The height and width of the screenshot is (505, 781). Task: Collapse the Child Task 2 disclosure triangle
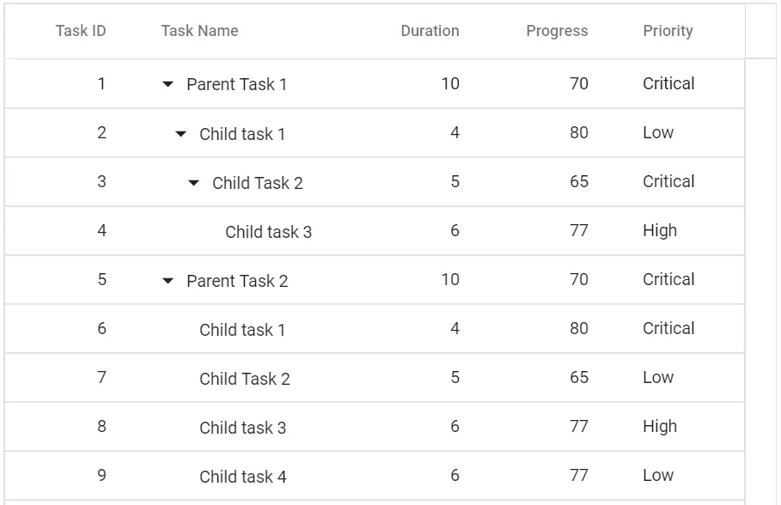(192, 182)
